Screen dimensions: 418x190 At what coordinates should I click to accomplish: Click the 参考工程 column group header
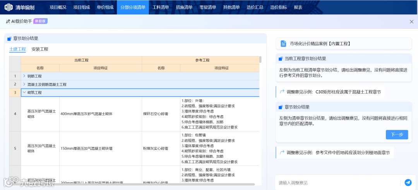coord(200,60)
